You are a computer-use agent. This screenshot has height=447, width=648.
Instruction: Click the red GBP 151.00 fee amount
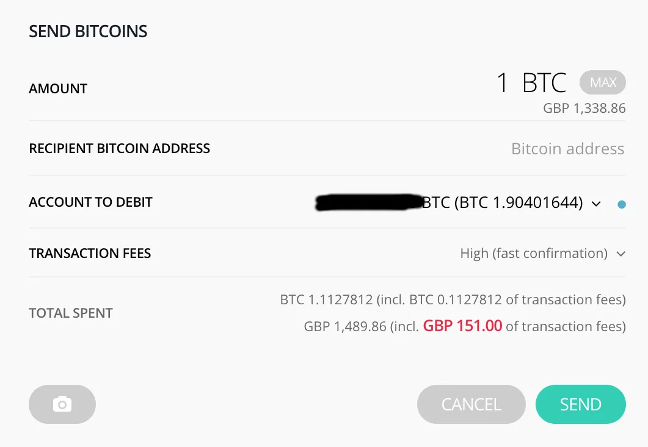click(x=462, y=326)
